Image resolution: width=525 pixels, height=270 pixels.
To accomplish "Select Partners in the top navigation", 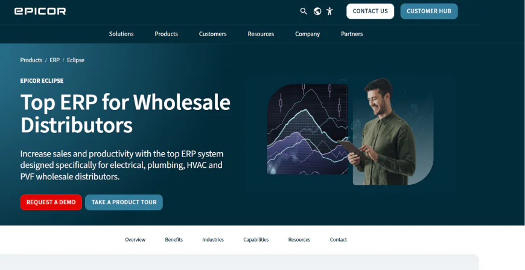I will (x=352, y=34).
